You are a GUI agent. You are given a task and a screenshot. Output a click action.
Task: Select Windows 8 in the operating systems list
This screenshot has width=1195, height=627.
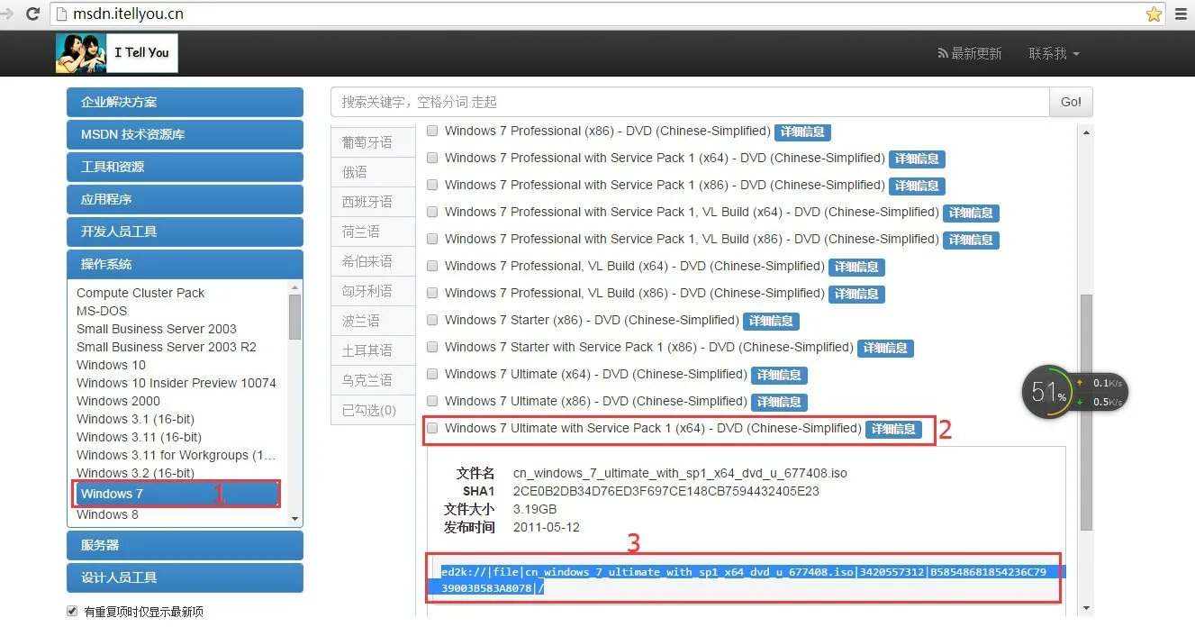pos(106,513)
